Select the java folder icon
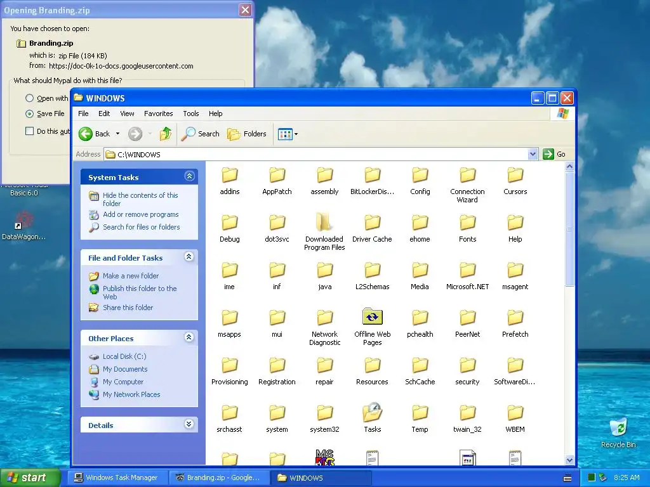The height and width of the screenshot is (487, 650). pos(324,270)
